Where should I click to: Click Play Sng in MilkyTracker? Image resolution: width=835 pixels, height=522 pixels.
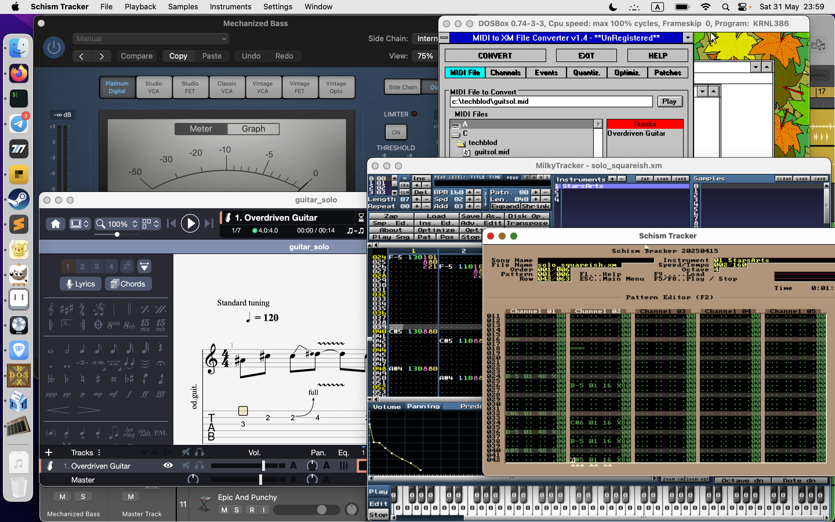pyautogui.click(x=391, y=237)
